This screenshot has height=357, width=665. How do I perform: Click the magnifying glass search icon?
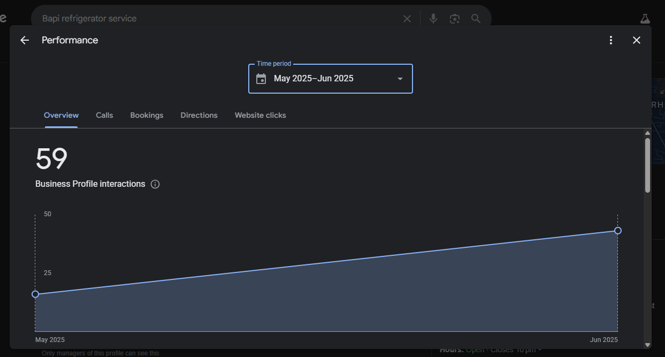476,19
